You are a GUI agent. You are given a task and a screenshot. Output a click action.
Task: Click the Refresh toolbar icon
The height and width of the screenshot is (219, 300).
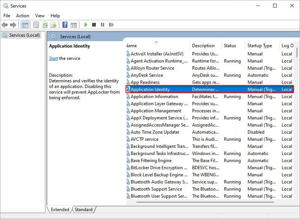[x=45, y=25]
